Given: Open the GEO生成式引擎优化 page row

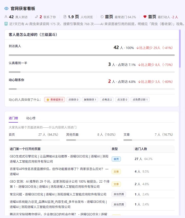Looking at the screenshot, I should click(92, 159).
